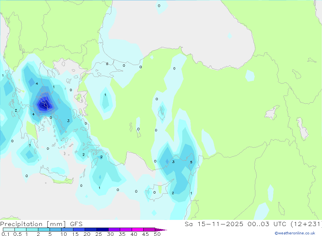Click the '50' legend scale label

point(157,234)
